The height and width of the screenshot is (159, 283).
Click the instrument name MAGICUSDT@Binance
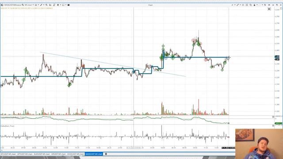point(13,5)
